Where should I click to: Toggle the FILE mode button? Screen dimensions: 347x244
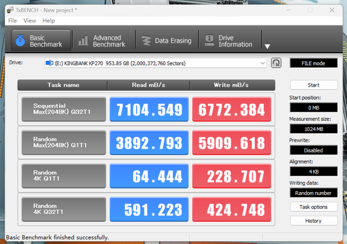313,63
